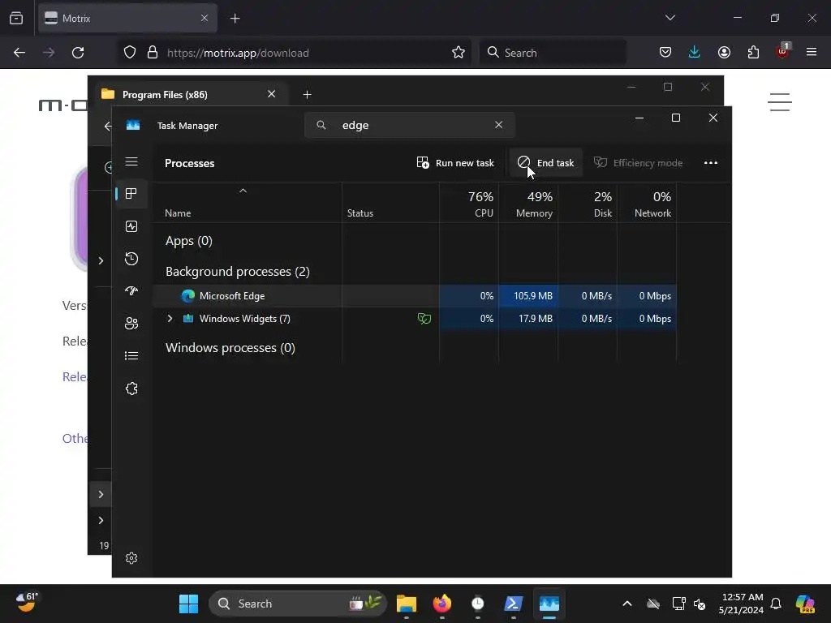The width and height of the screenshot is (831, 623).
Task: Expand Windows Widgets process group
Action: pyautogui.click(x=170, y=318)
